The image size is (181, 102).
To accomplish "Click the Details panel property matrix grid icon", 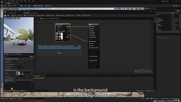I will [31, 57].
